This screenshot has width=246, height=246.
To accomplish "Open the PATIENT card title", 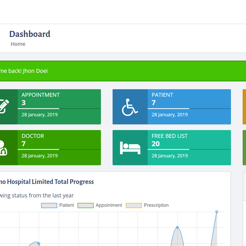I will (162, 95).
